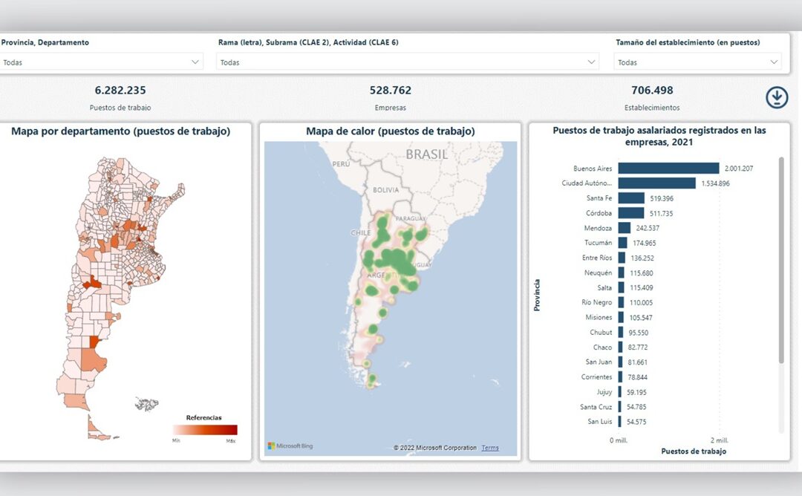Click the Entre Ríos label in chart

coord(597,258)
